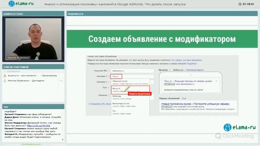Click the Ещё link near Образцы объявлений
The width and height of the screenshot is (260, 146).
184,98
